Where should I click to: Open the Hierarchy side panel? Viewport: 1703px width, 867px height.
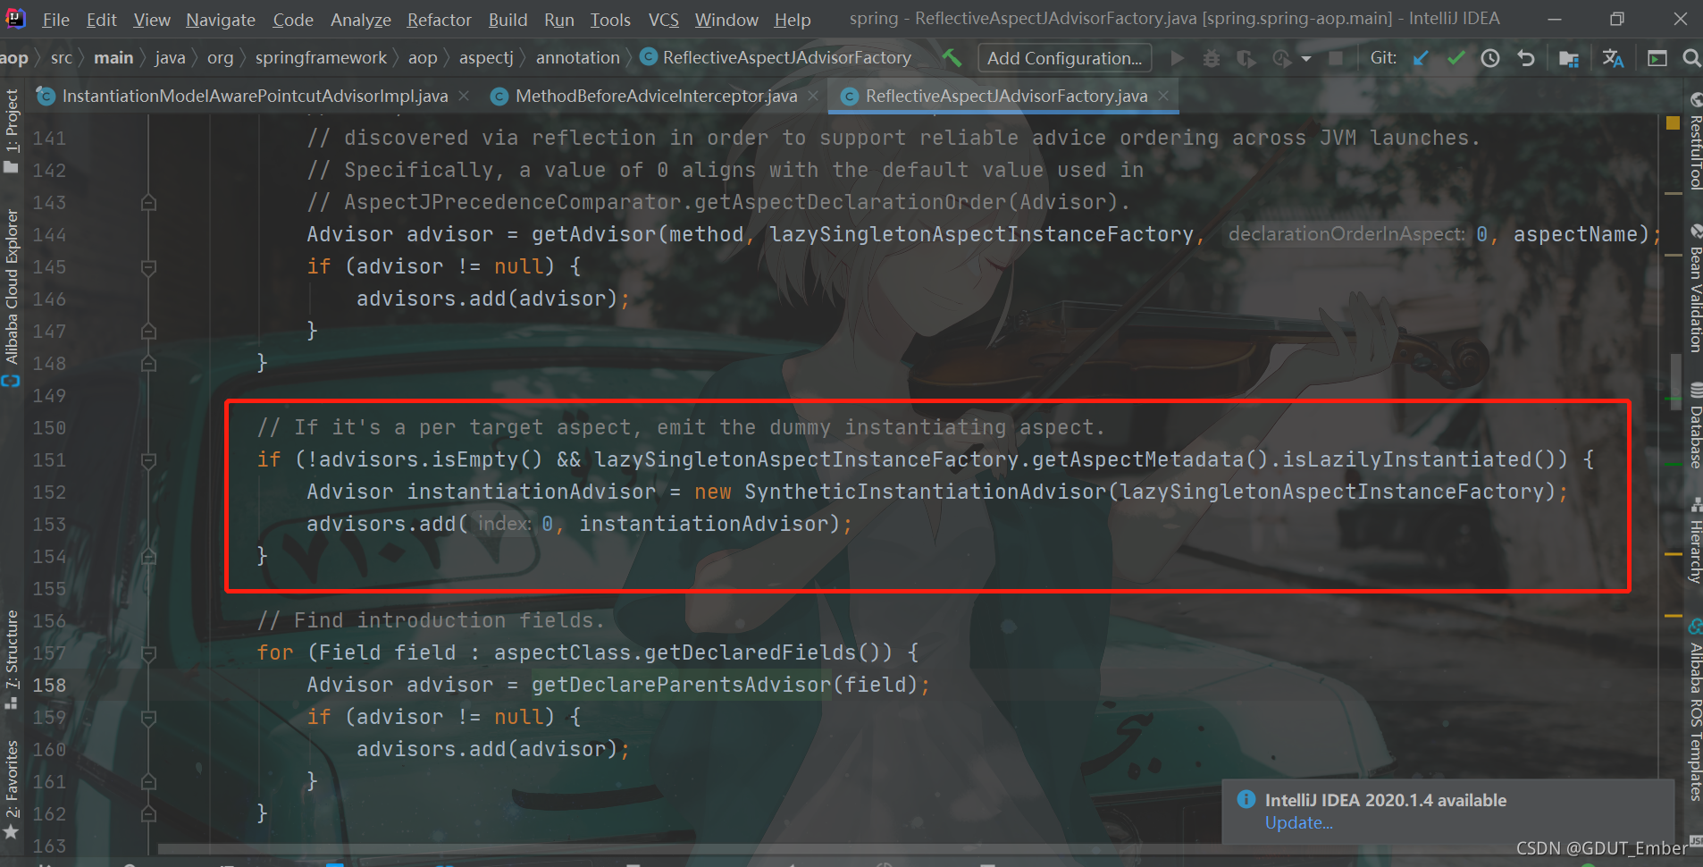pyautogui.click(x=1694, y=542)
